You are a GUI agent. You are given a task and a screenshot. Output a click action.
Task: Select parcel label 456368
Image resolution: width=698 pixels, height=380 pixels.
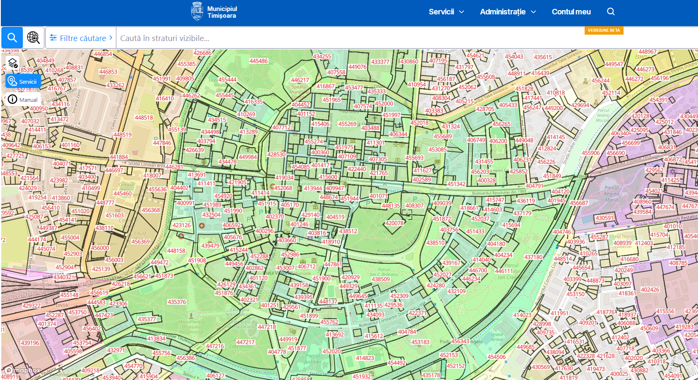[x=151, y=210]
